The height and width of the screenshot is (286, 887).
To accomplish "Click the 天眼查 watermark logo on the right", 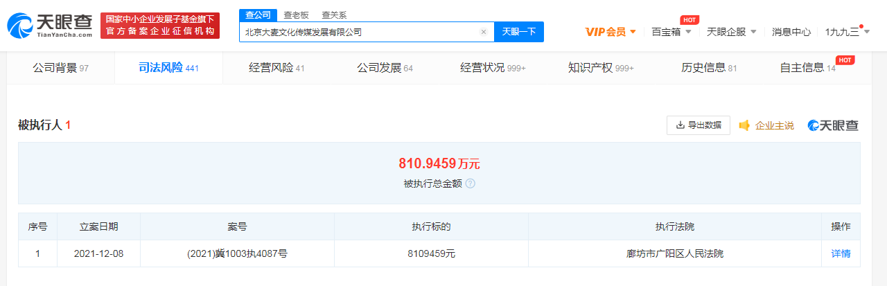I will [833, 125].
